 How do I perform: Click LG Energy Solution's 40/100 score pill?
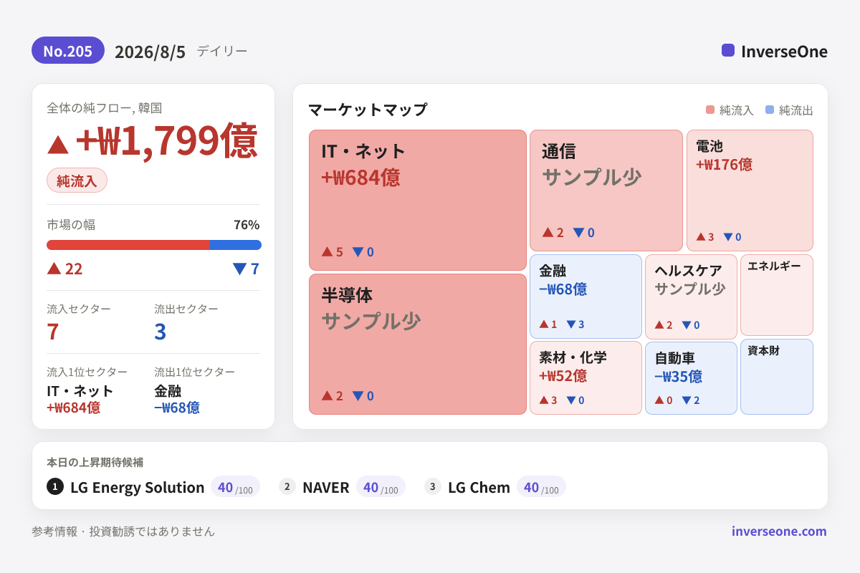[x=235, y=487]
